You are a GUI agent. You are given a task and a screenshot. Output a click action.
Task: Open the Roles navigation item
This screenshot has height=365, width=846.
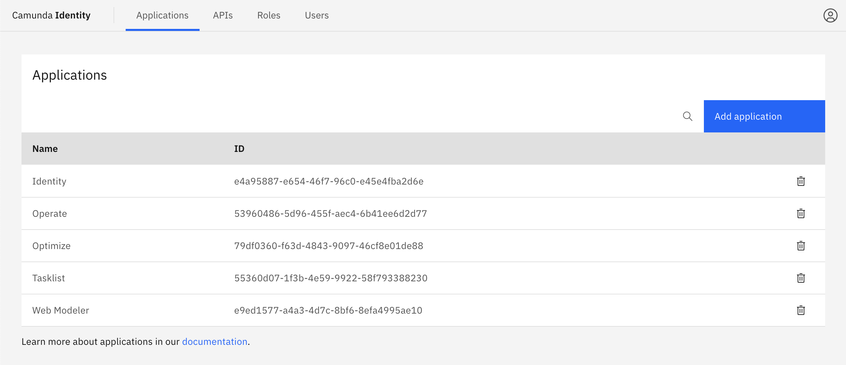click(269, 15)
